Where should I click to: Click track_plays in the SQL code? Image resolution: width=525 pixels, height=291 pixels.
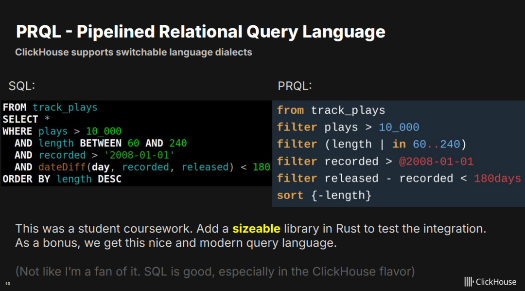point(65,107)
